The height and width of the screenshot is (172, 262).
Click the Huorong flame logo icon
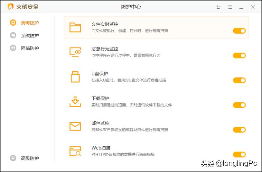click(x=10, y=7)
